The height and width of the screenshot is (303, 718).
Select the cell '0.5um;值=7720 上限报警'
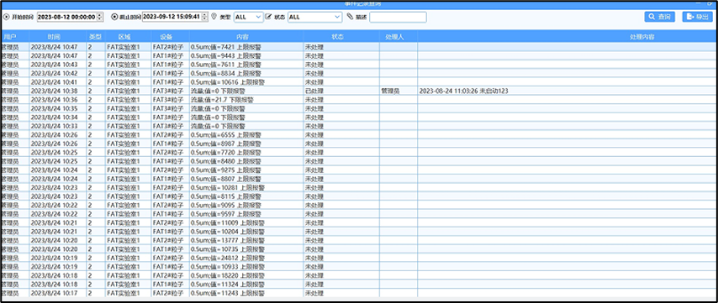coord(246,153)
